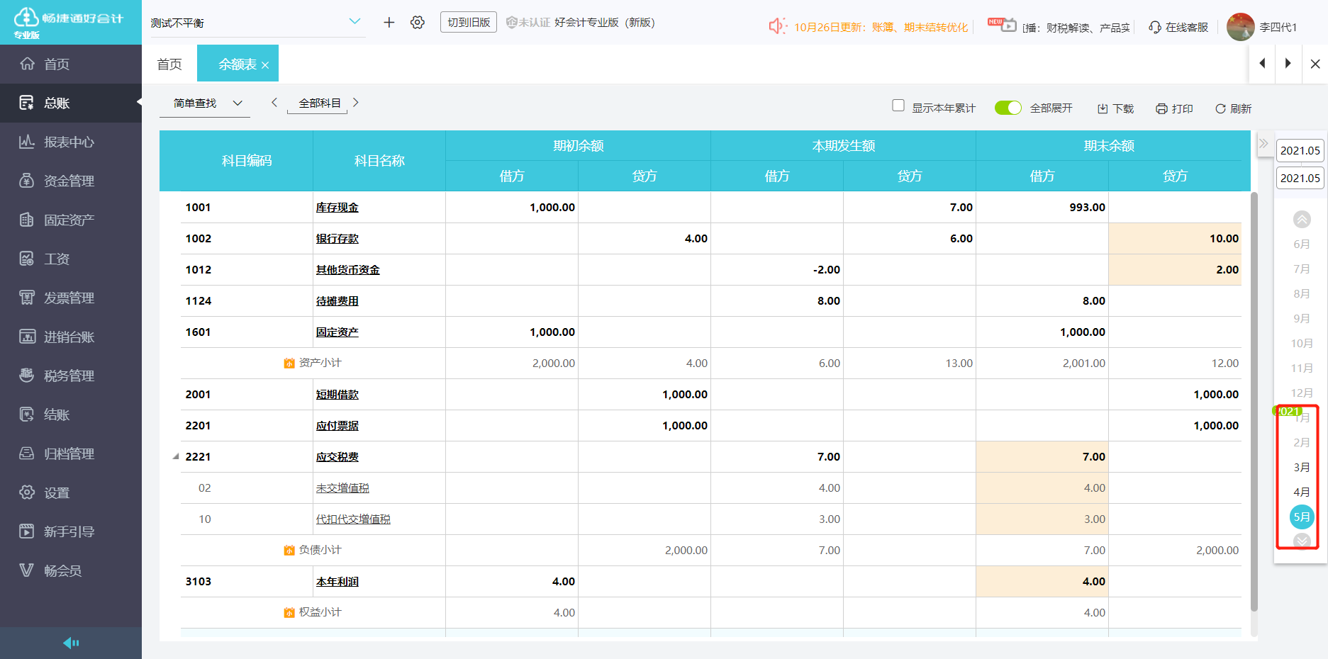Screen dimensions: 1328x659
Task: Enable the 显示本年累计 checkbox
Action: pos(898,106)
